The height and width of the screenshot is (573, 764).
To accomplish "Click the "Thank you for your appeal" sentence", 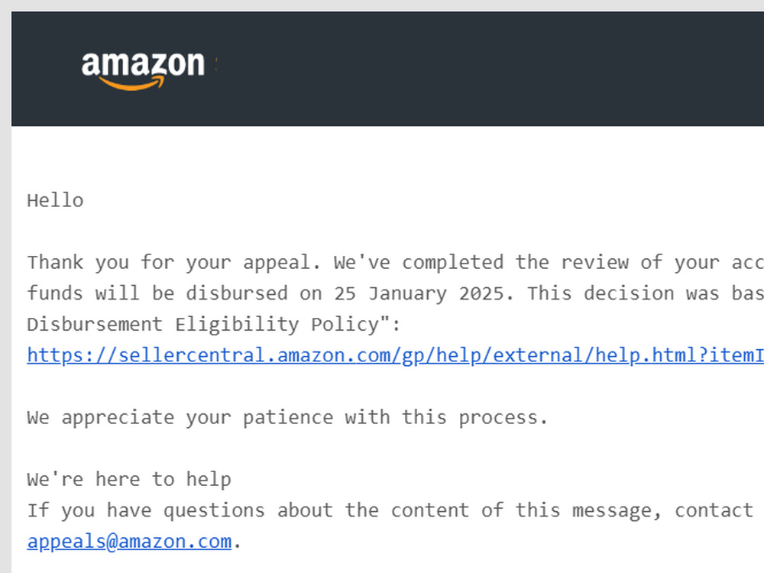I will (x=173, y=263).
